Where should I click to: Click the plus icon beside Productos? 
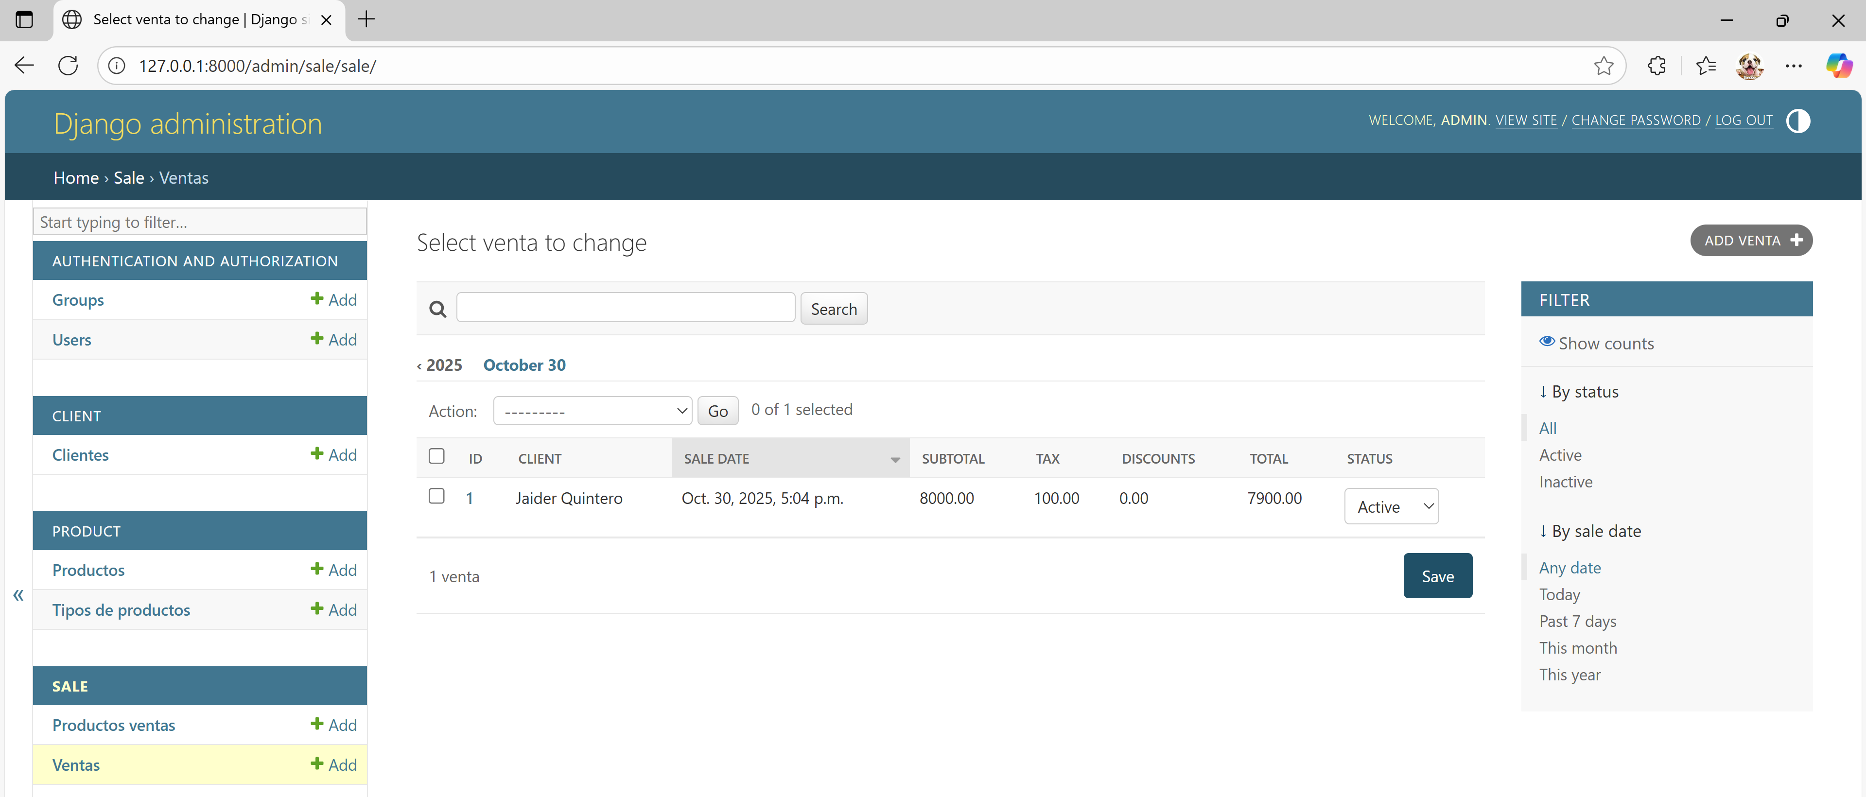click(316, 569)
